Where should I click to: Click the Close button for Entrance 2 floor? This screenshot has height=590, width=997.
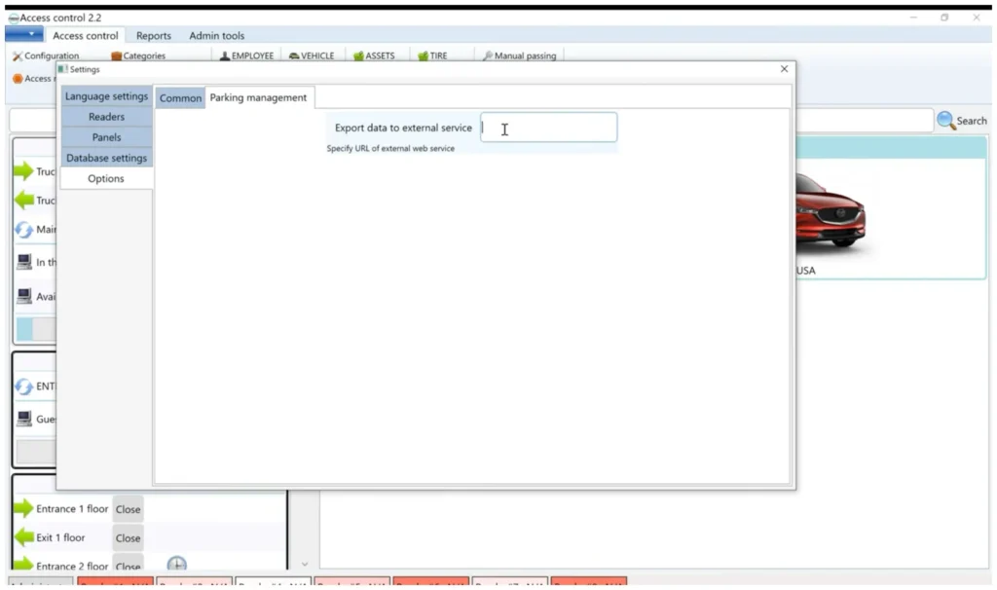tap(128, 564)
